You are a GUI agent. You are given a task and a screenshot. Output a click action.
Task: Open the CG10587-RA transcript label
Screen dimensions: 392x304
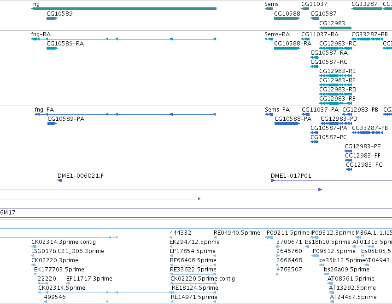click(329, 53)
